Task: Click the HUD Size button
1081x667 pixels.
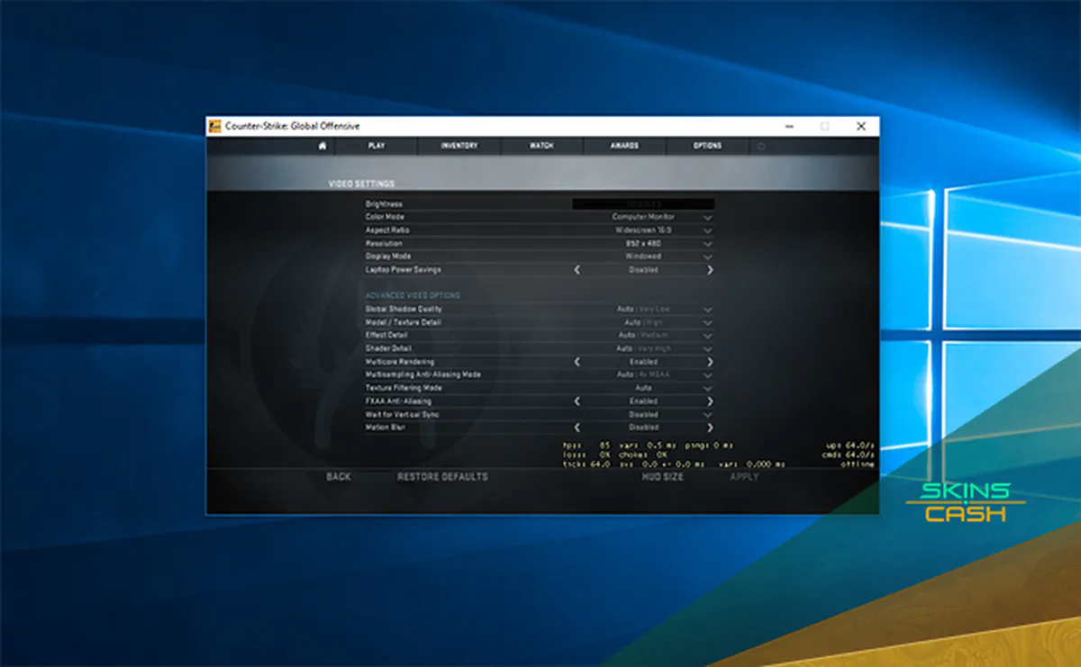Action: (x=662, y=477)
